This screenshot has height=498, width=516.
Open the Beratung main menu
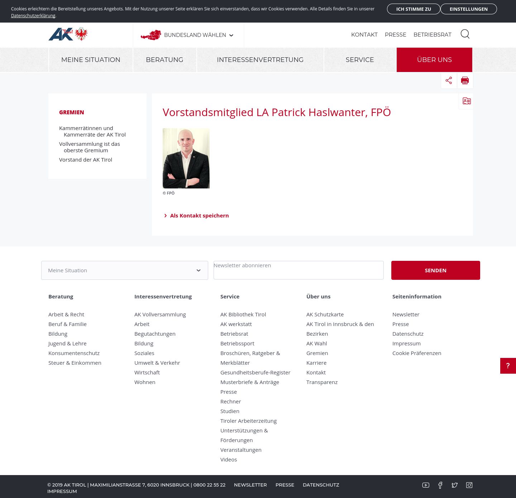(x=164, y=60)
